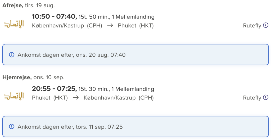271x140 pixels.
Task: Select the 10:50 - 07:40 departure time
Action: coord(55,17)
